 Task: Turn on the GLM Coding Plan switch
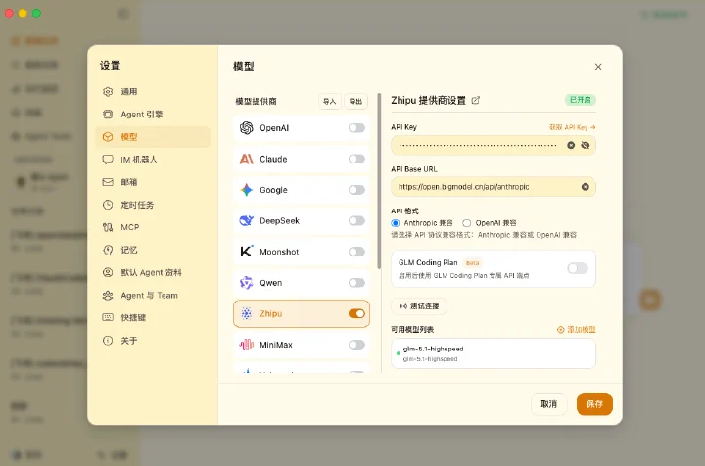(578, 268)
